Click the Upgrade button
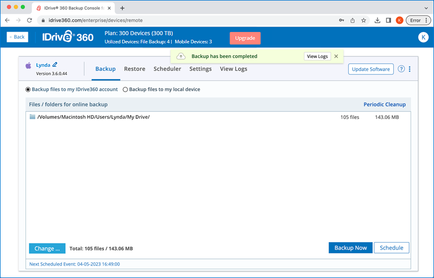The width and height of the screenshot is (434, 278). (x=245, y=38)
